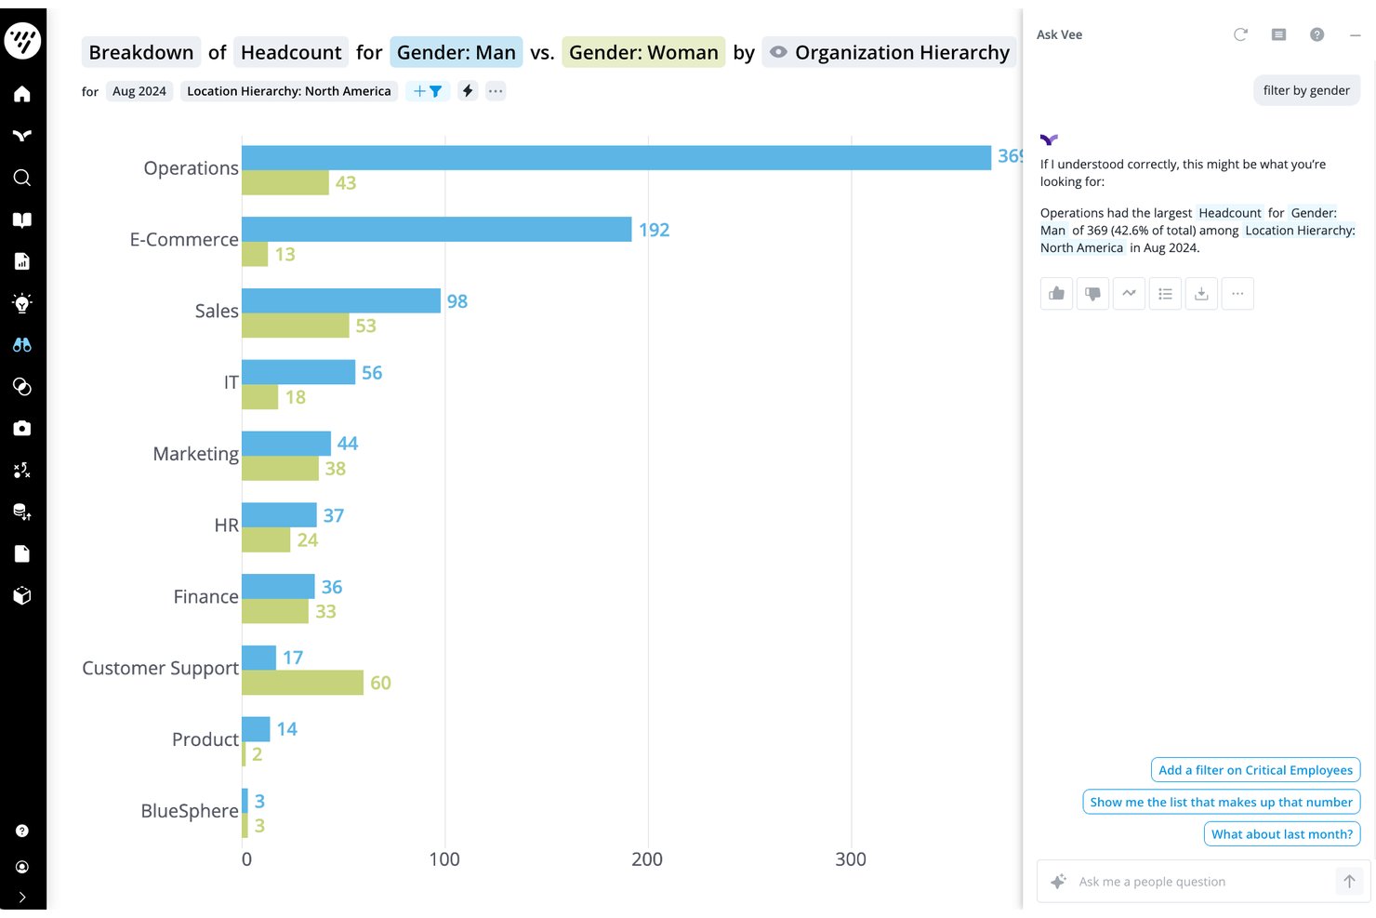Open the Organization Hierarchy group-by picker

pyautogui.click(x=902, y=52)
